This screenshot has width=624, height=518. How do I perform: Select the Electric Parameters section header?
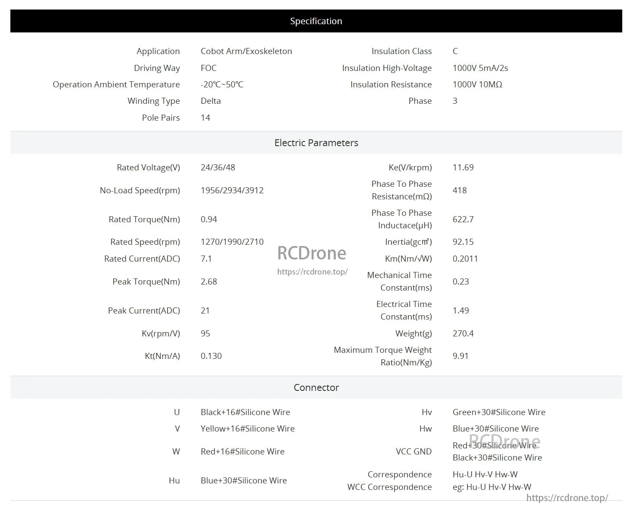316,143
